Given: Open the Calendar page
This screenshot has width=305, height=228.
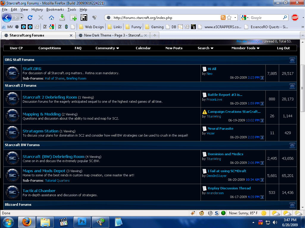Looking at the screenshot, I should (x=143, y=48).
